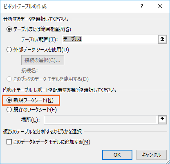Click the 接続名 label
The height and width of the screenshot is (164, 170).
29,71
